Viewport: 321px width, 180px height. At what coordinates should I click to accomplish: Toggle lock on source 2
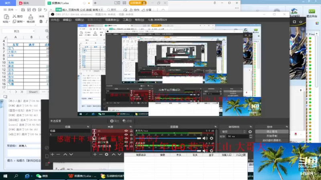131,135
